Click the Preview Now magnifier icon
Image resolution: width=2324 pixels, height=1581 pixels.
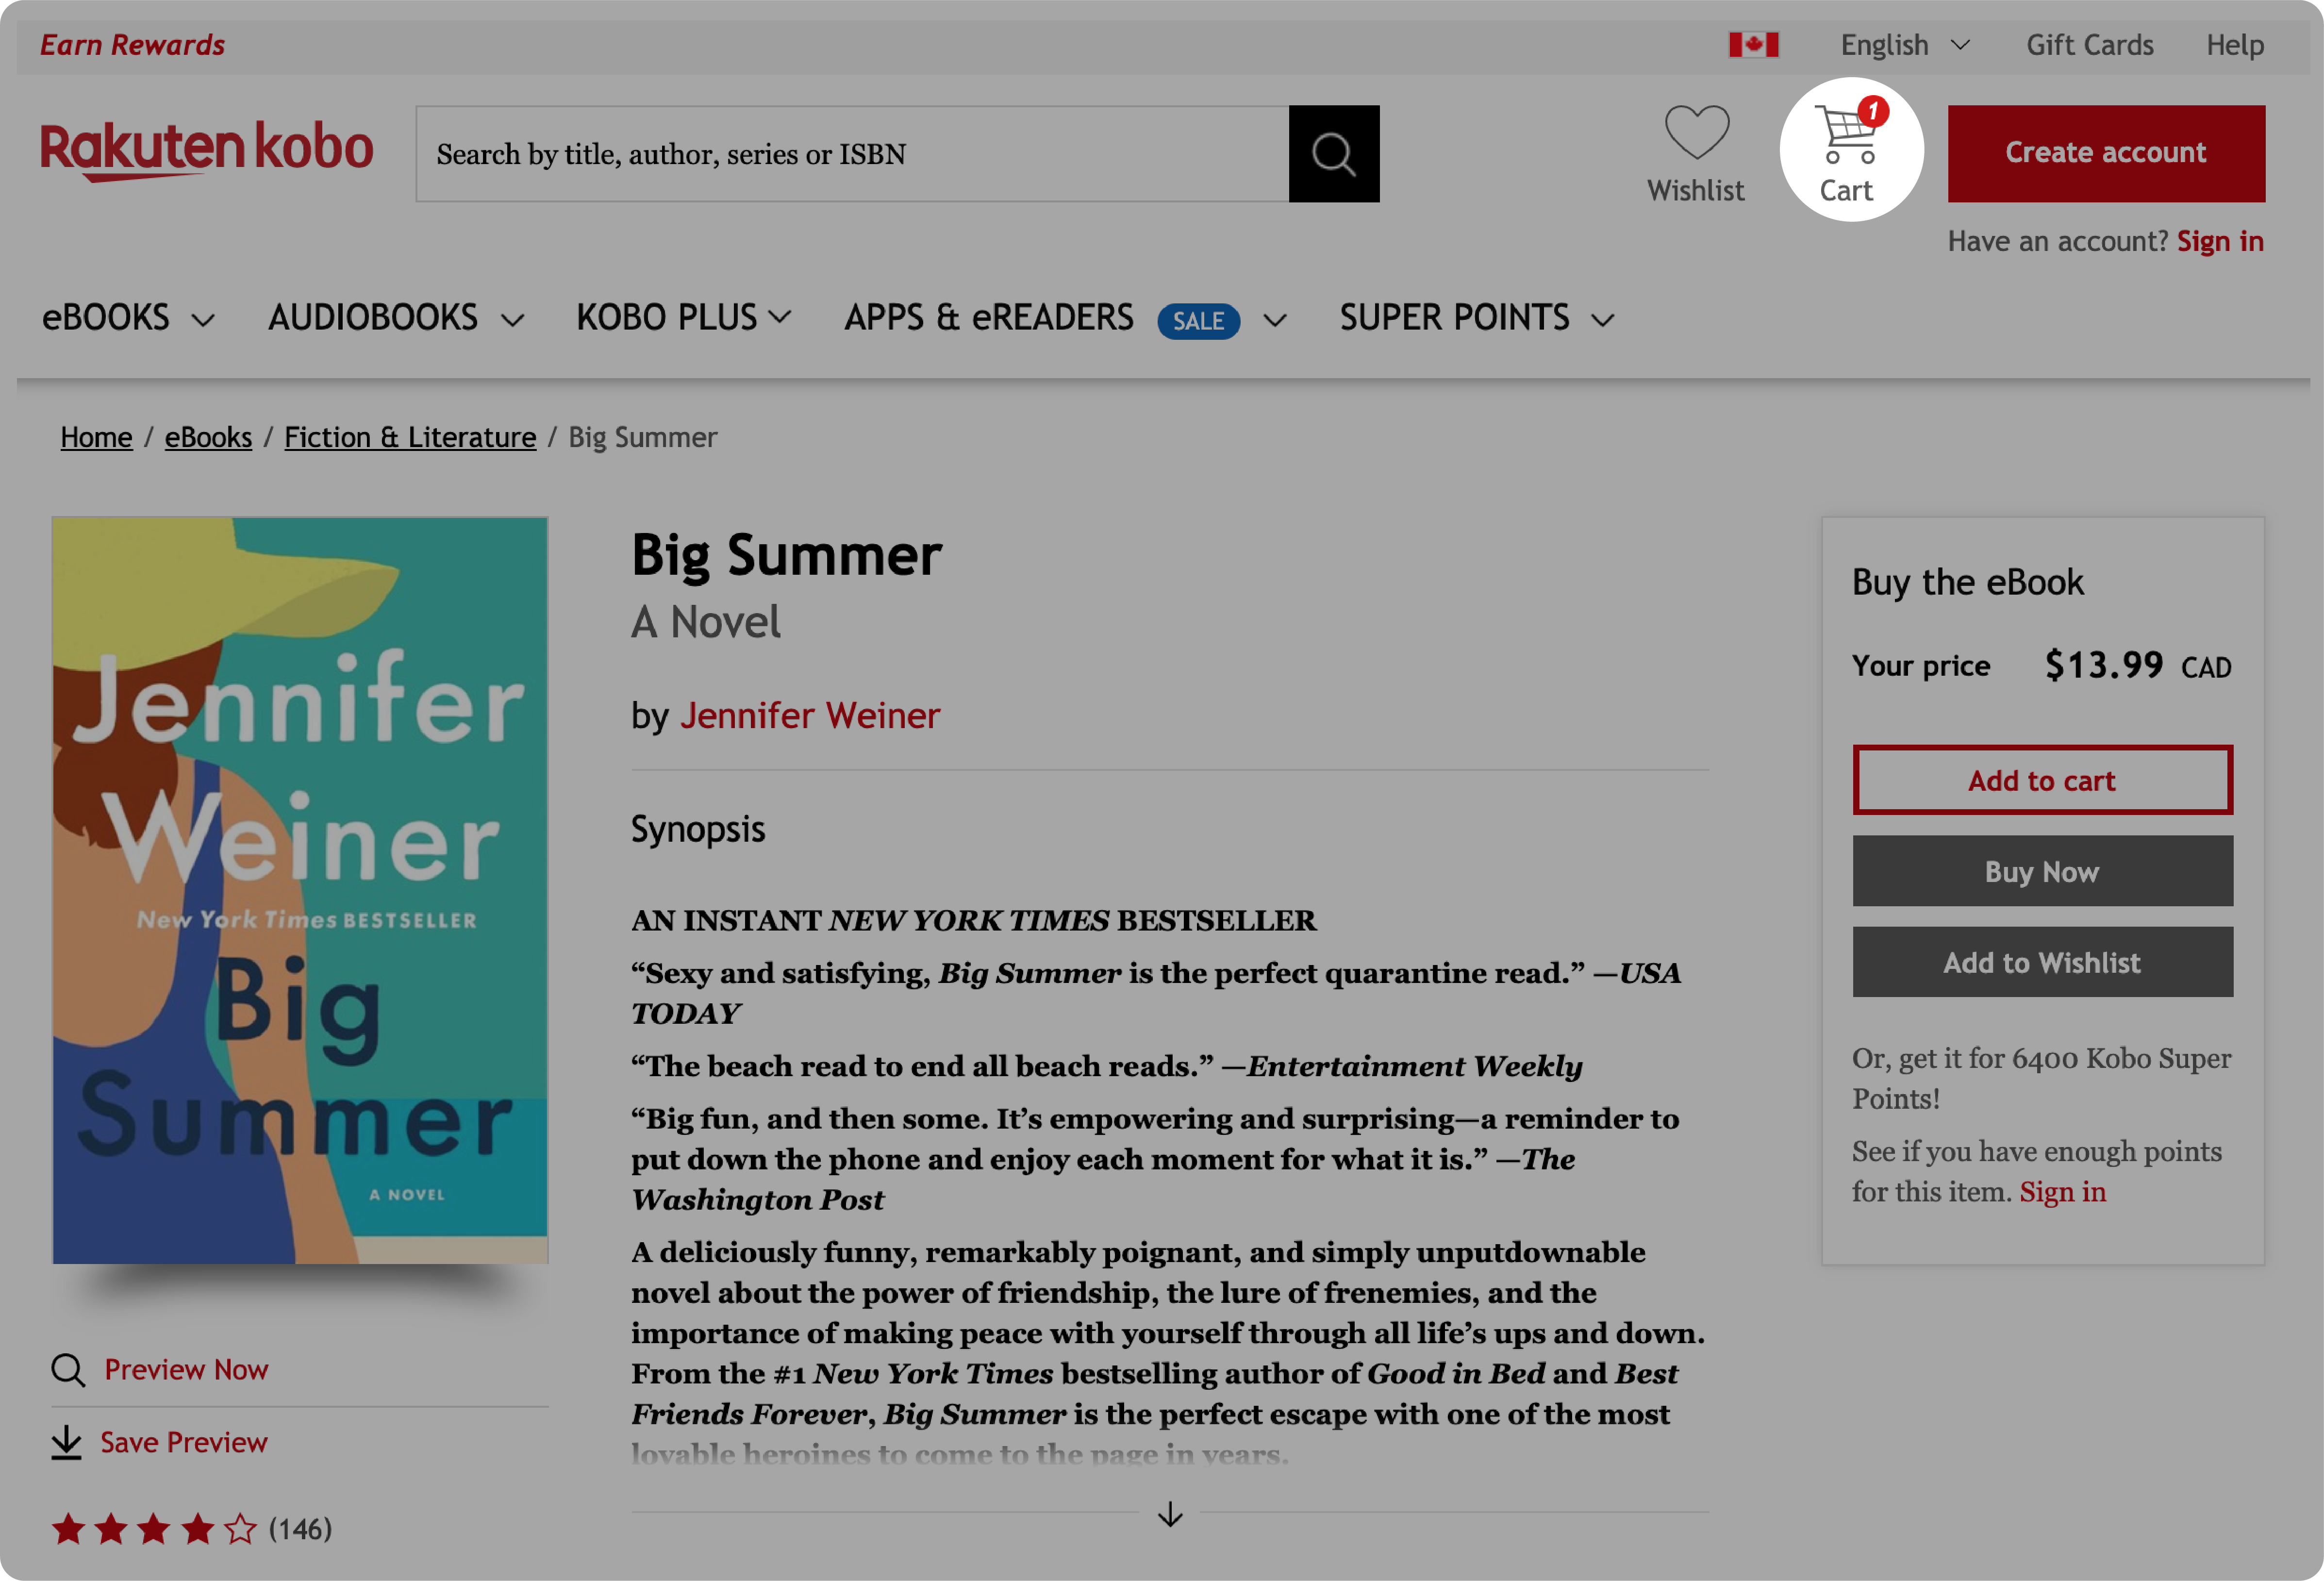[x=67, y=1367]
